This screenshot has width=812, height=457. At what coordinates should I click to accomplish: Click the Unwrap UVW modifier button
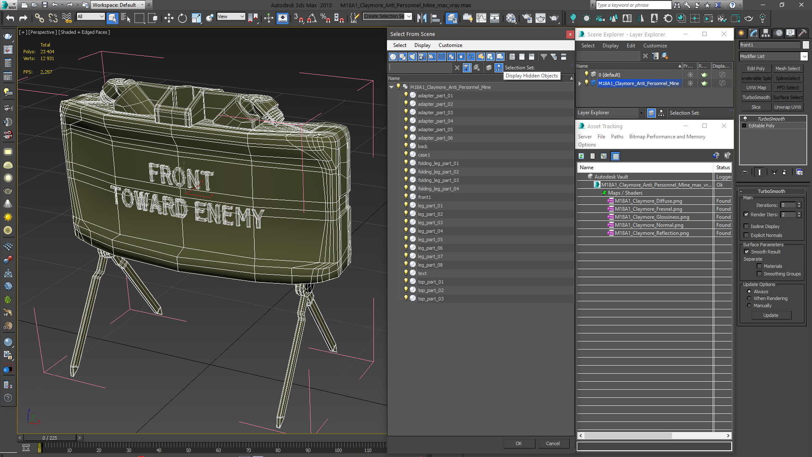787,107
